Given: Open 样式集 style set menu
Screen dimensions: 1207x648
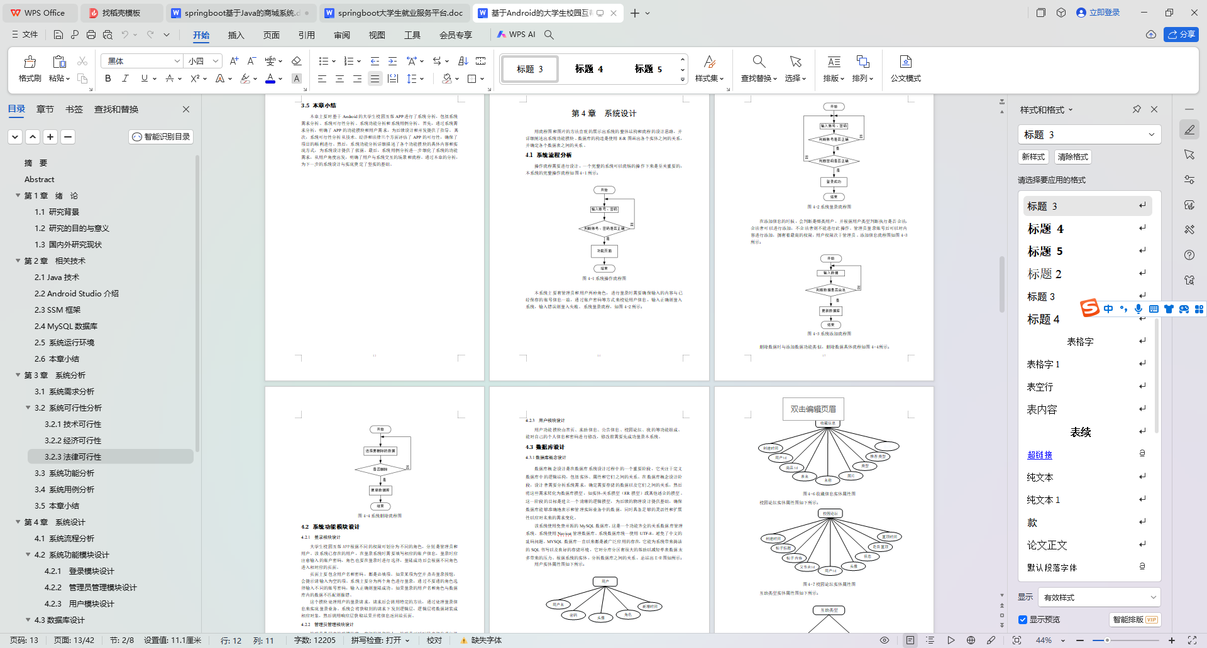Looking at the screenshot, I should click(709, 69).
